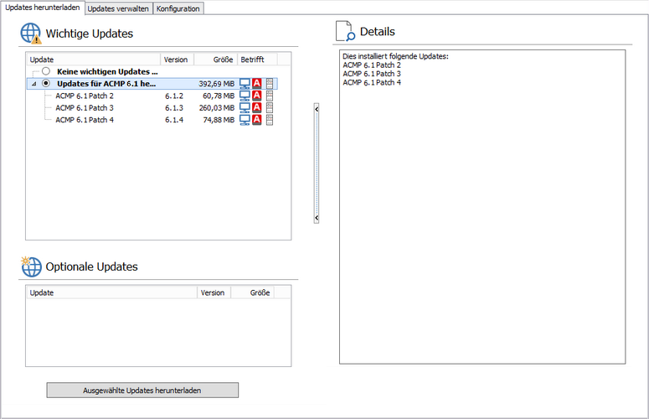Click the 392,69 MiB size value
Viewport: 649px width, 419px height.
tap(216, 84)
